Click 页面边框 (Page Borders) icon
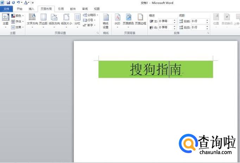Image resolution: width=240 pixels, height=163 pixels. 140,17
